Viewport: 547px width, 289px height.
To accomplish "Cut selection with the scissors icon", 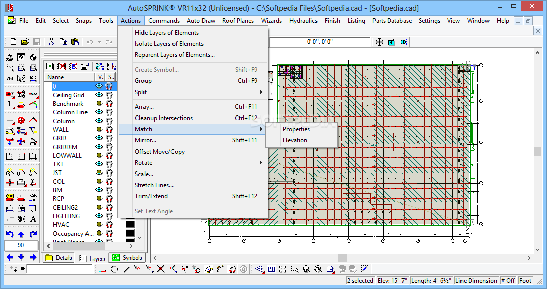I will coord(51,42).
